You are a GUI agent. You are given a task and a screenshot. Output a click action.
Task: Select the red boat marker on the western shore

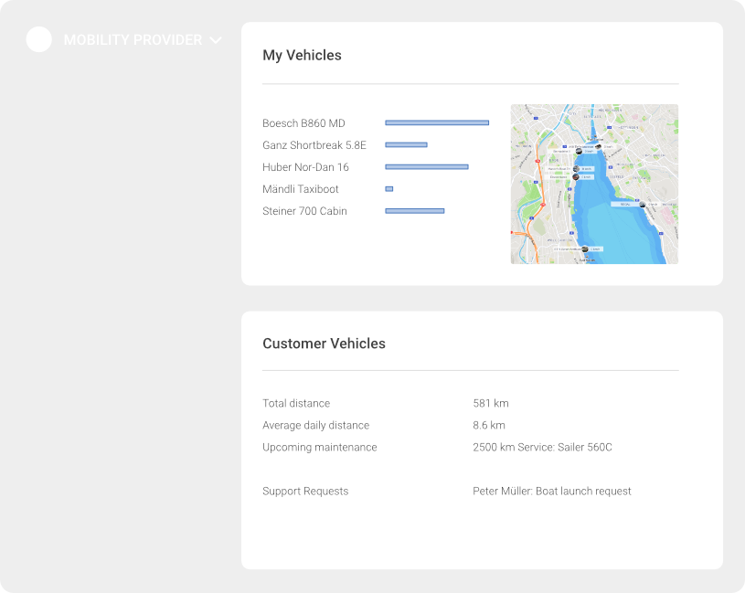click(x=576, y=176)
